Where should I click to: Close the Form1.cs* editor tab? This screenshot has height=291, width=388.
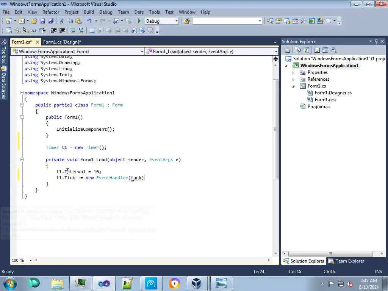(38, 42)
